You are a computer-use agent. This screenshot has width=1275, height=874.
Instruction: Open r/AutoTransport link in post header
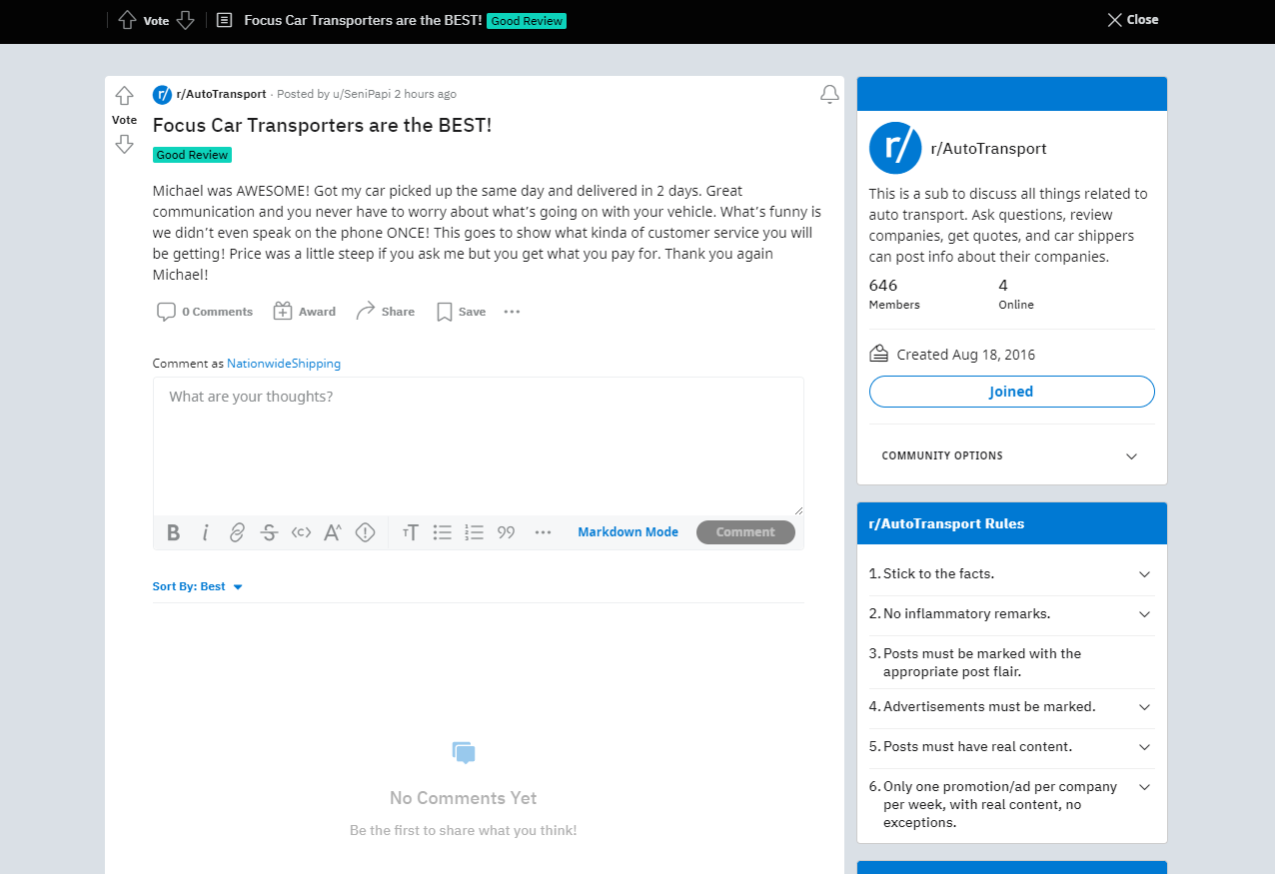tap(221, 94)
